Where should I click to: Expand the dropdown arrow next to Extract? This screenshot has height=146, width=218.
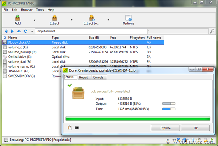coord(71,20)
